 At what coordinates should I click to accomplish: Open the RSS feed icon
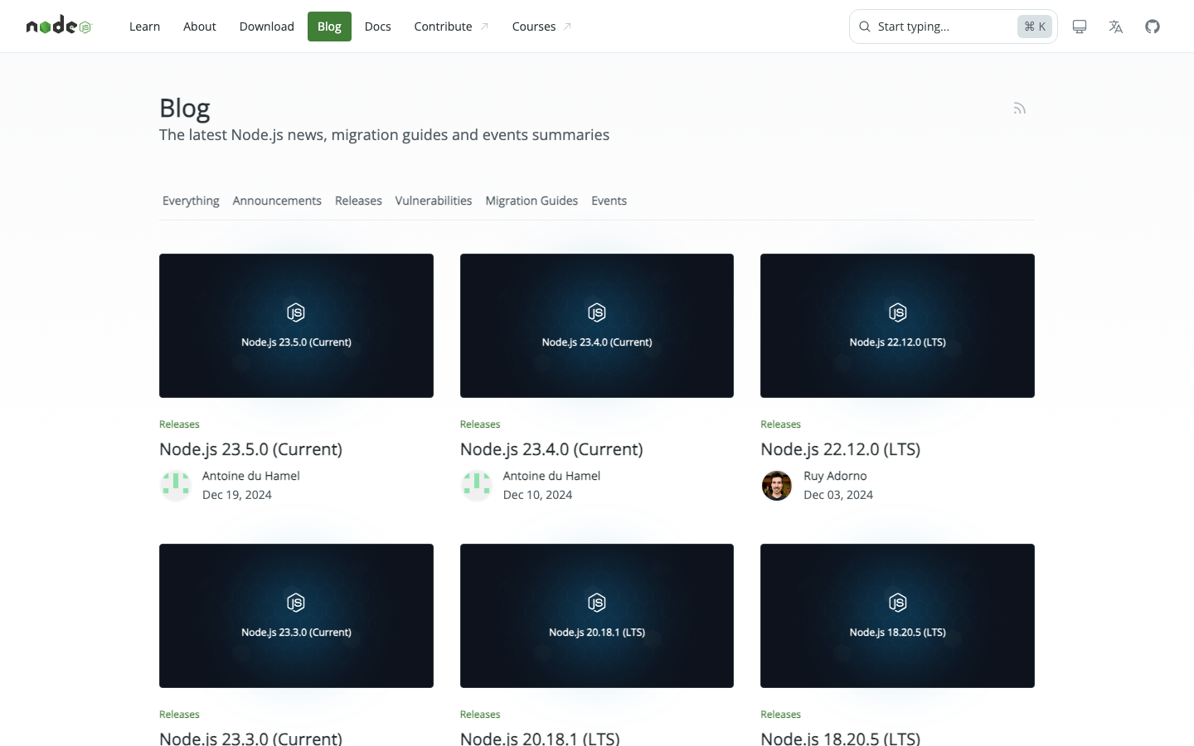[1020, 109]
